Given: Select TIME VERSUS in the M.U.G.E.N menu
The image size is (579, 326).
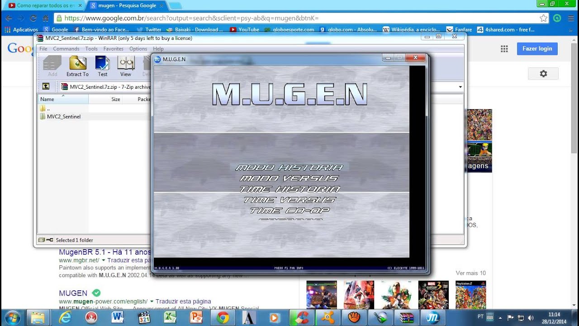Looking at the screenshot, I should 289,200.
